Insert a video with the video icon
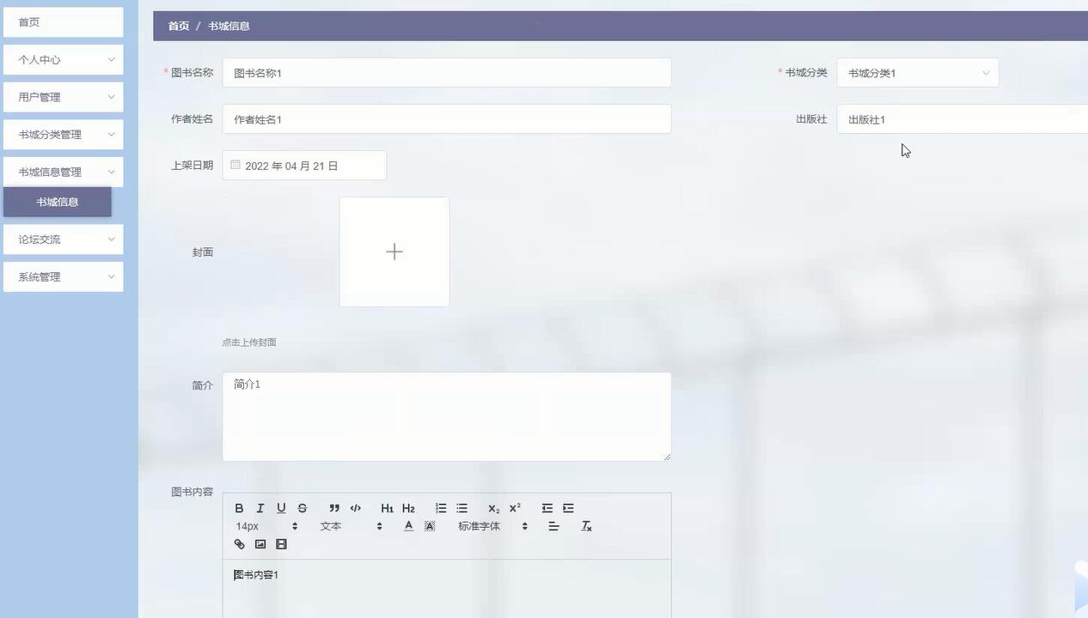Viewport: 1088px width, 618px height. click(281, 543)
